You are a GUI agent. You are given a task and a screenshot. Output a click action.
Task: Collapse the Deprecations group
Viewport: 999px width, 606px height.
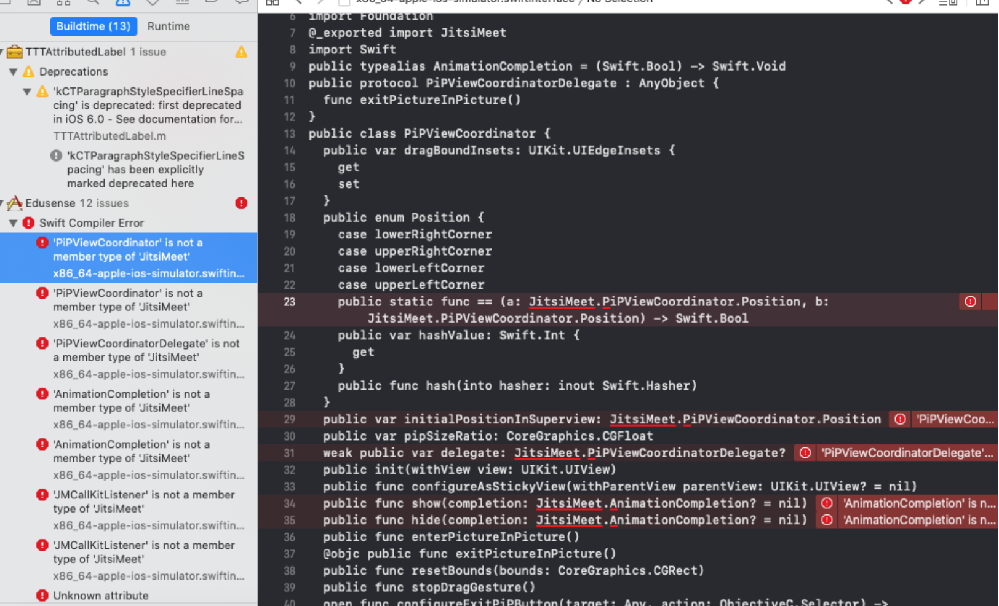point(13,72)
